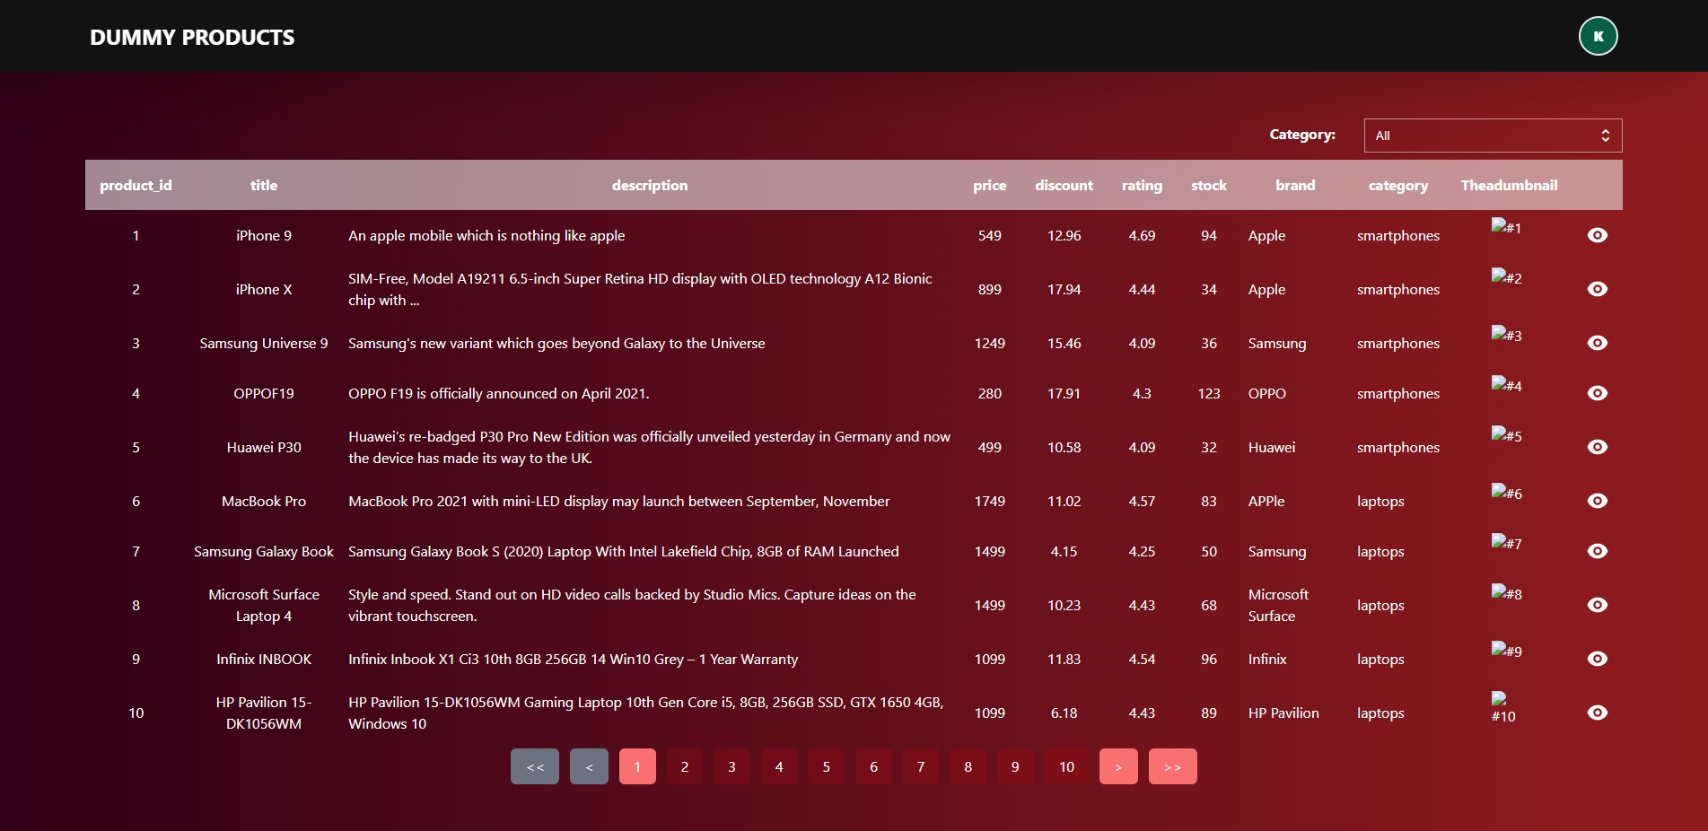Click the rating column header
This screenshot has height=831, width=1708.
coord(1142,185)
